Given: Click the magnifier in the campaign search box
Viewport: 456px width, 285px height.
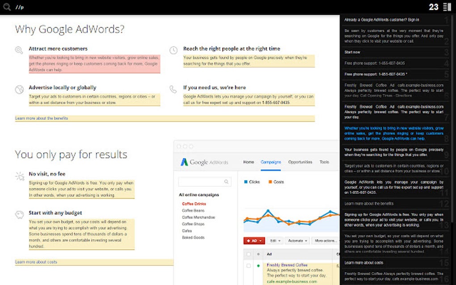Looking at the screenshot, I should [226, 182].
